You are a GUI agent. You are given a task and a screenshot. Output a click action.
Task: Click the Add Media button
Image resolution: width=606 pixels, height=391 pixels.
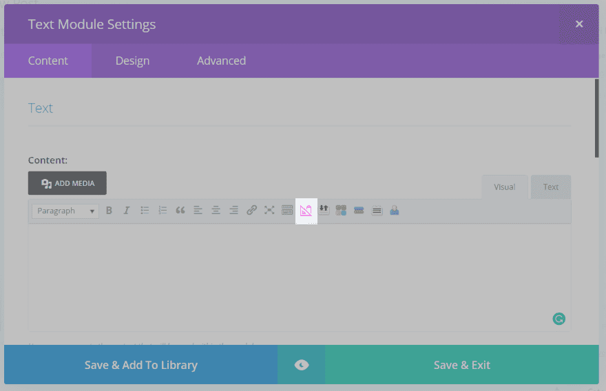click(x=67, y=183)
